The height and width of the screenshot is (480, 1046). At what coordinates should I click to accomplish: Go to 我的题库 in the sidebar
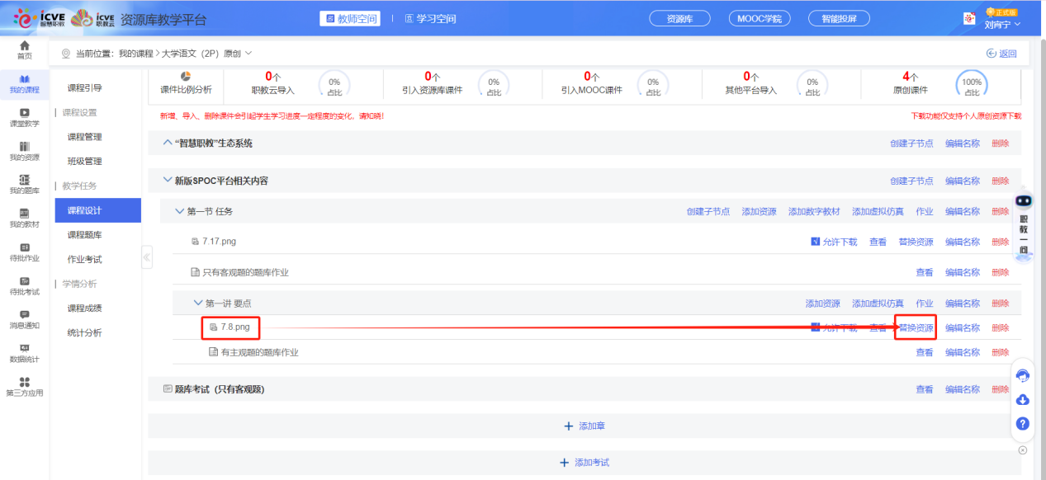[25, 184]
